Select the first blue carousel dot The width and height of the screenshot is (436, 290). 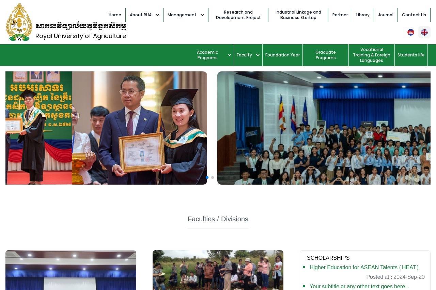[207, 177]
